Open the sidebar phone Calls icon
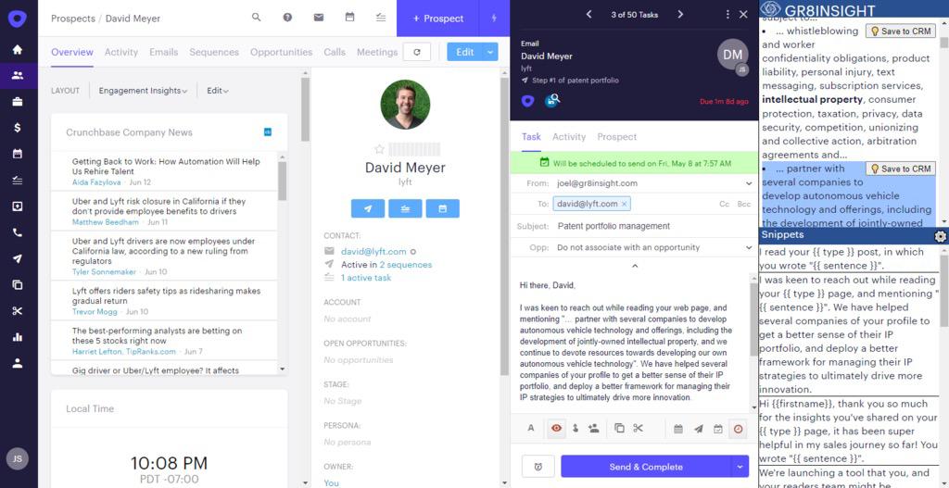Screen dimensions: 949x488 (18, 232)
